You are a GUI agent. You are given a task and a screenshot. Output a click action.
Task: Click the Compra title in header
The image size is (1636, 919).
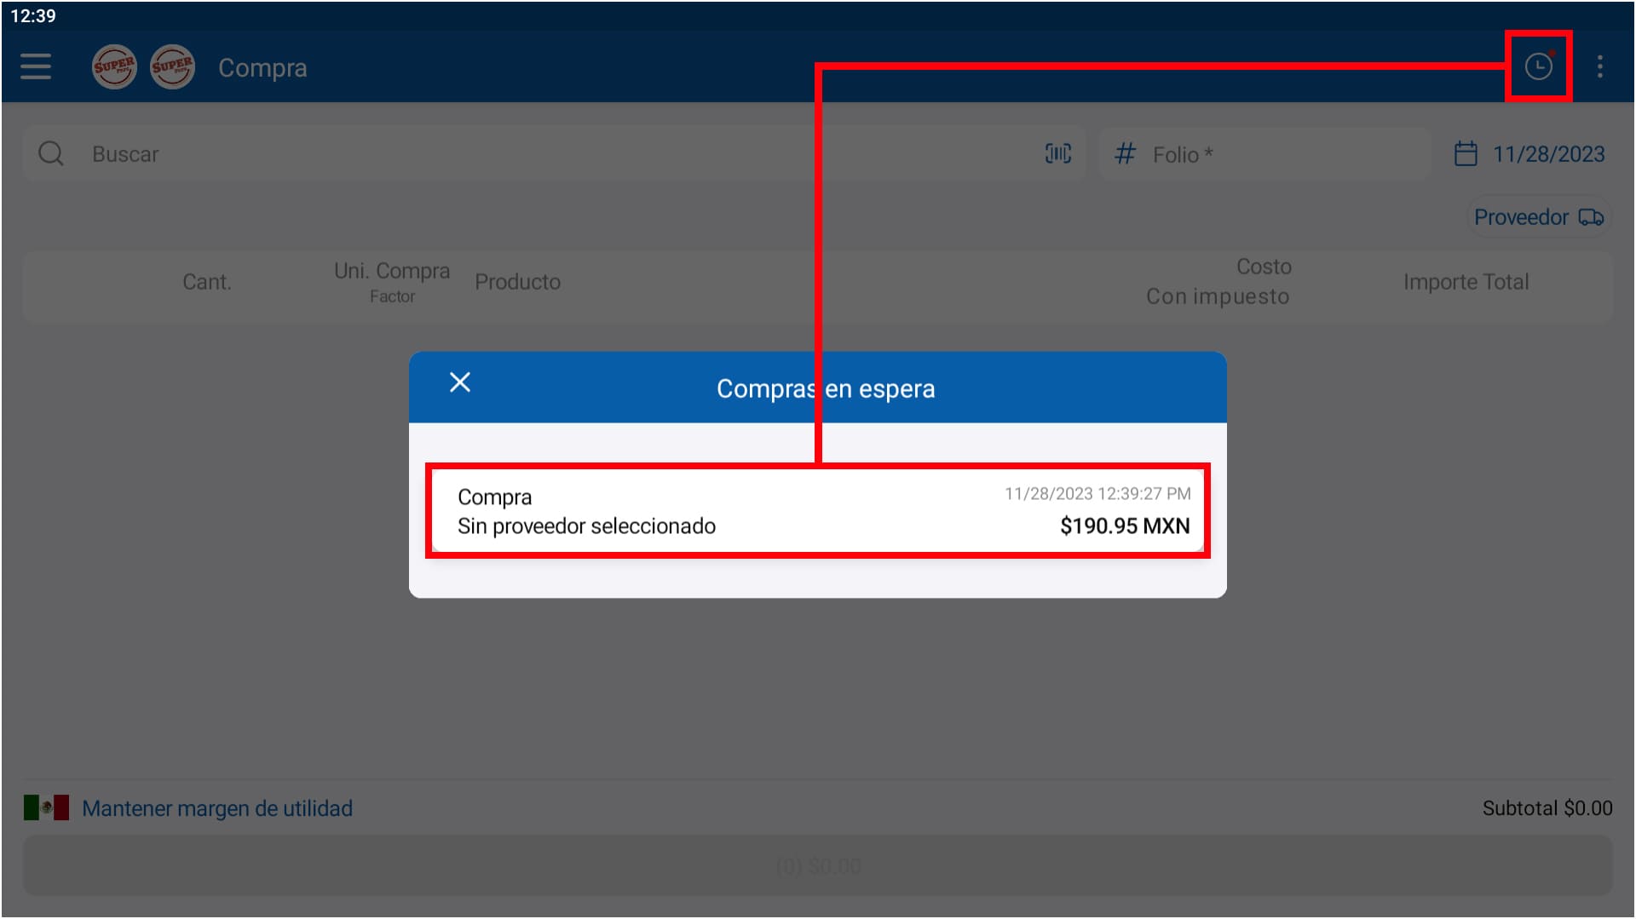262,68
